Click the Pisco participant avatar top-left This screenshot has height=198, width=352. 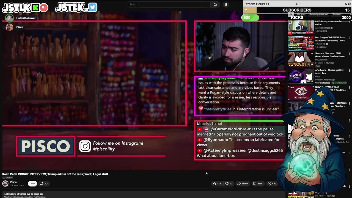point(9,27)
